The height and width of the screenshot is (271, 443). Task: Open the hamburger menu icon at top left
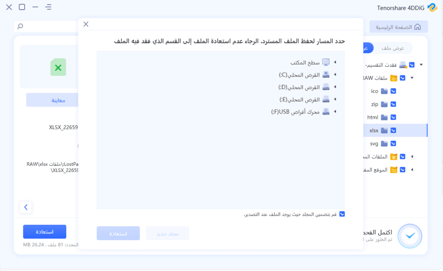point(48,7)
